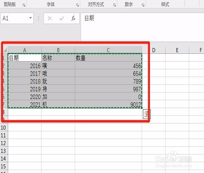
Task: Click quantity cell containing 0
Action: click(x=108, y=96)
